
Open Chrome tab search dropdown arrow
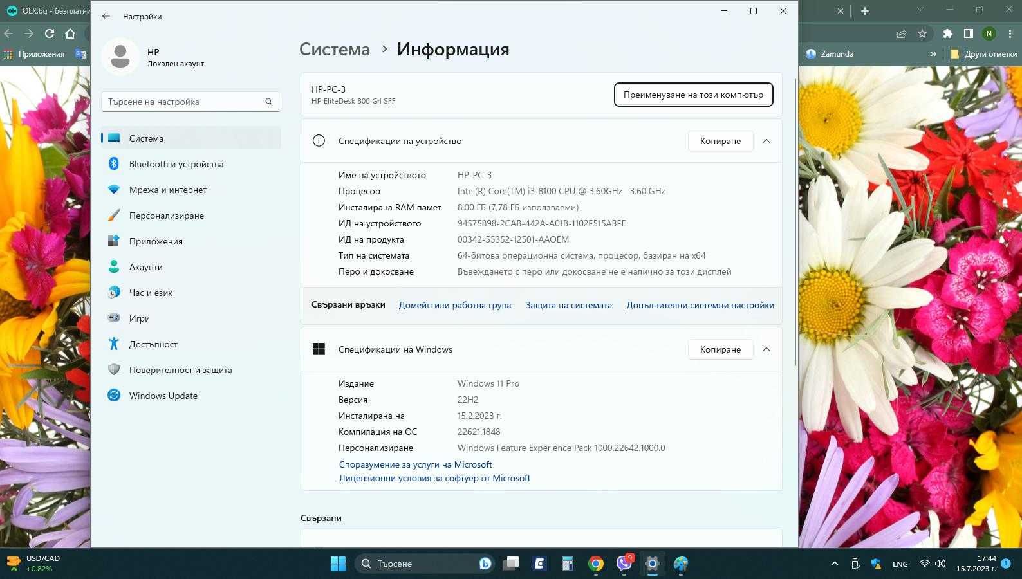(920, 10)
